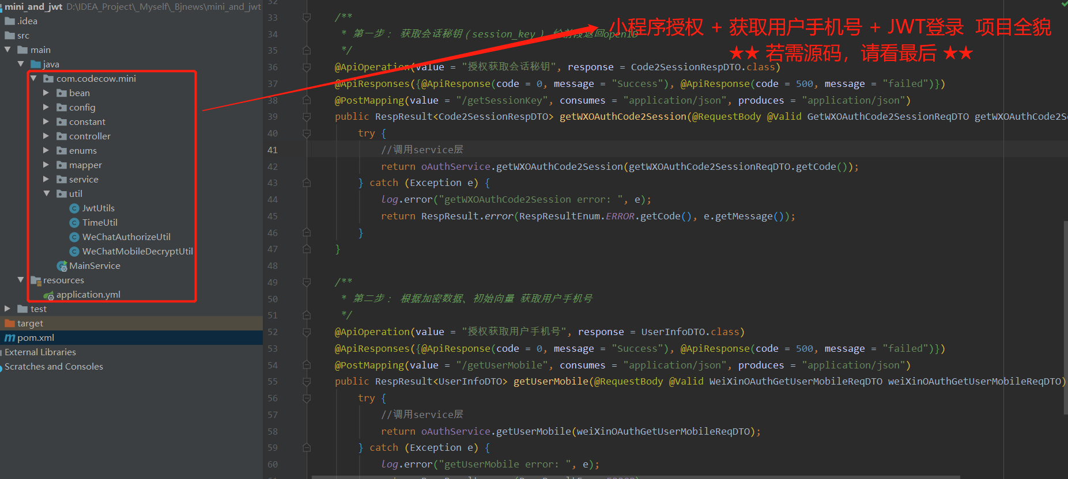Open WeChatMobileDecryptUtil file
Image resolution: width=1068 pixels, height=479 pixels.
pos(138,252)
